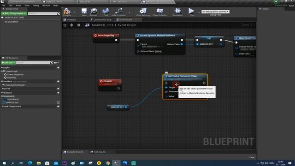Open parent material MAT_MARKER dropdown
This screenshot has width=295, height=166.
(149, 47)
